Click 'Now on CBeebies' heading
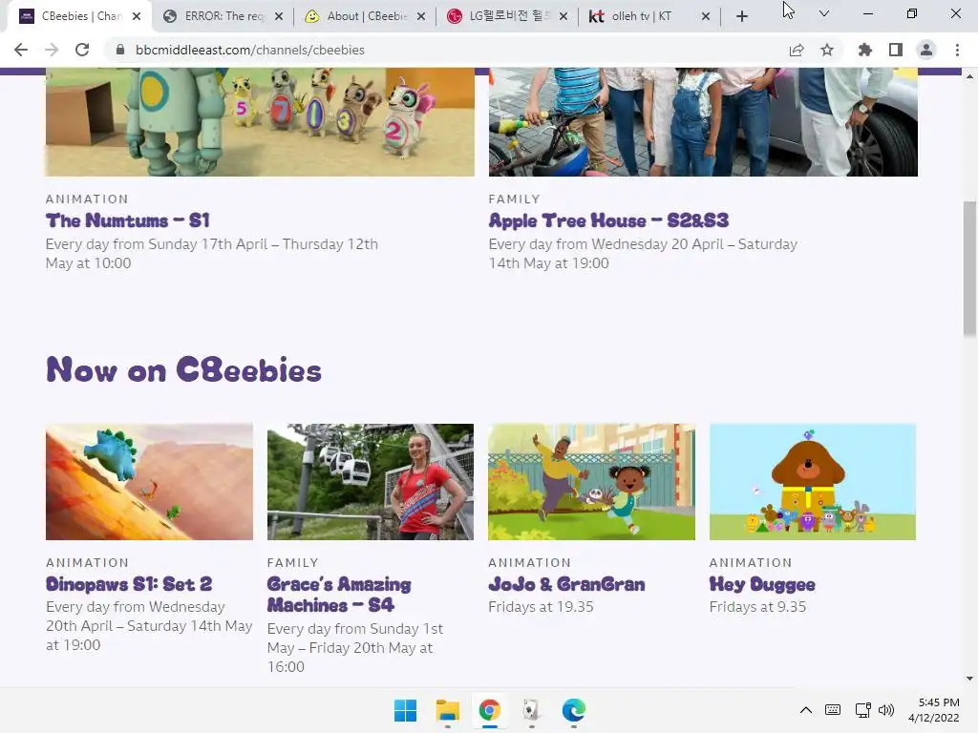The height and width of the screenshot is (733, 978). point(184,369)
